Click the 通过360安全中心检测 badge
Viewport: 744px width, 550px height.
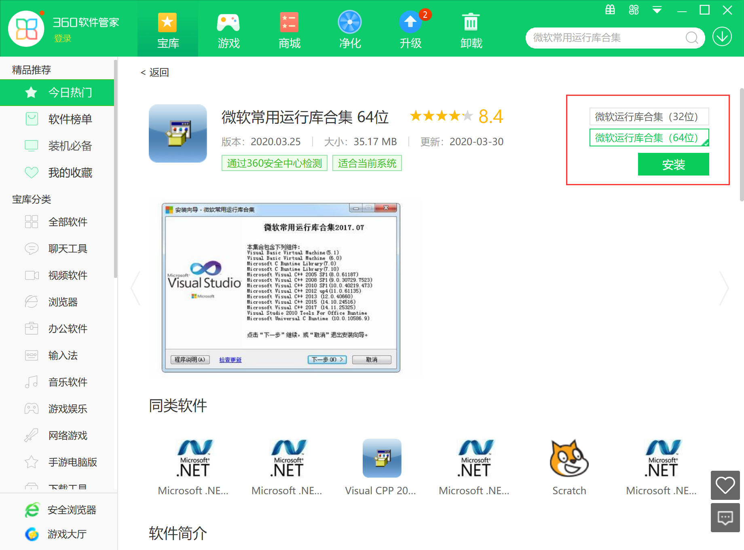275,163
